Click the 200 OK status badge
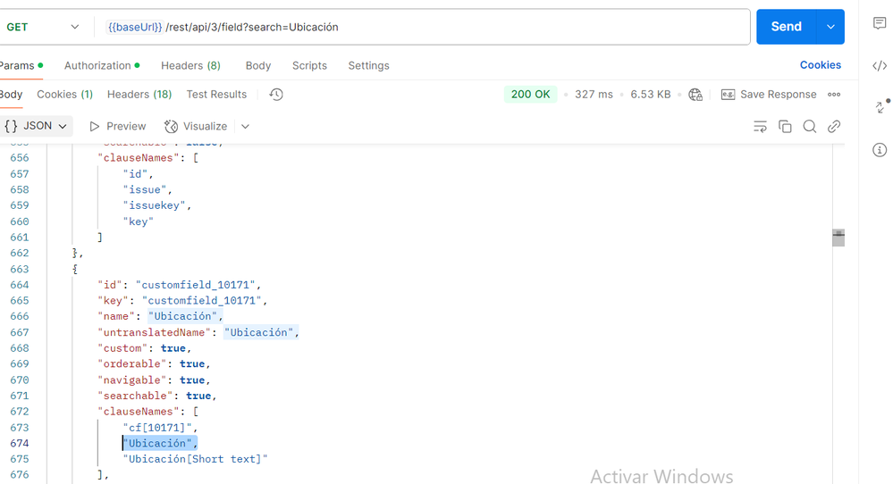The height and width of the screenshot is (484, 893). click(x=530, y=95)
